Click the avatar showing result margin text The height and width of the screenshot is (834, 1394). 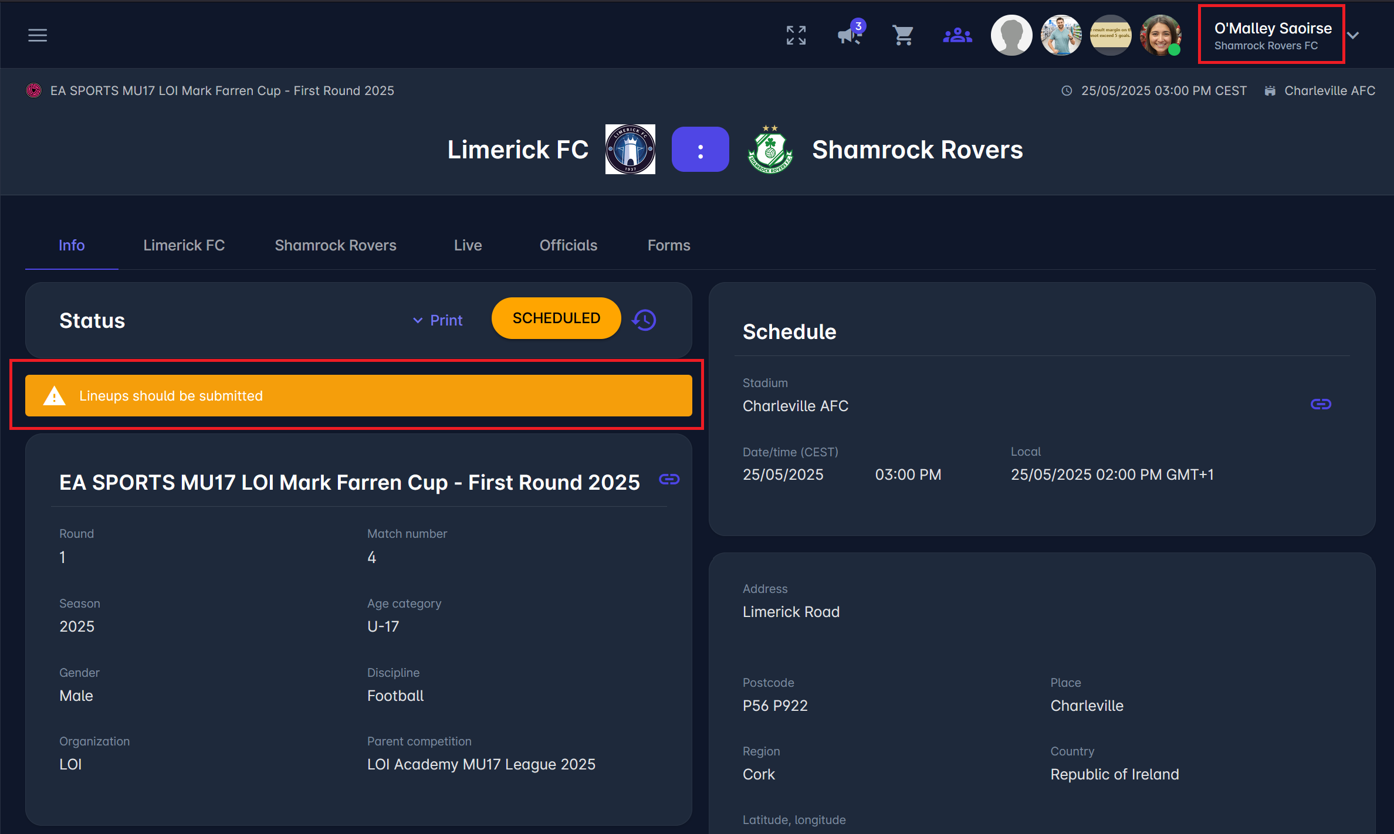[x=1110, y=35]
